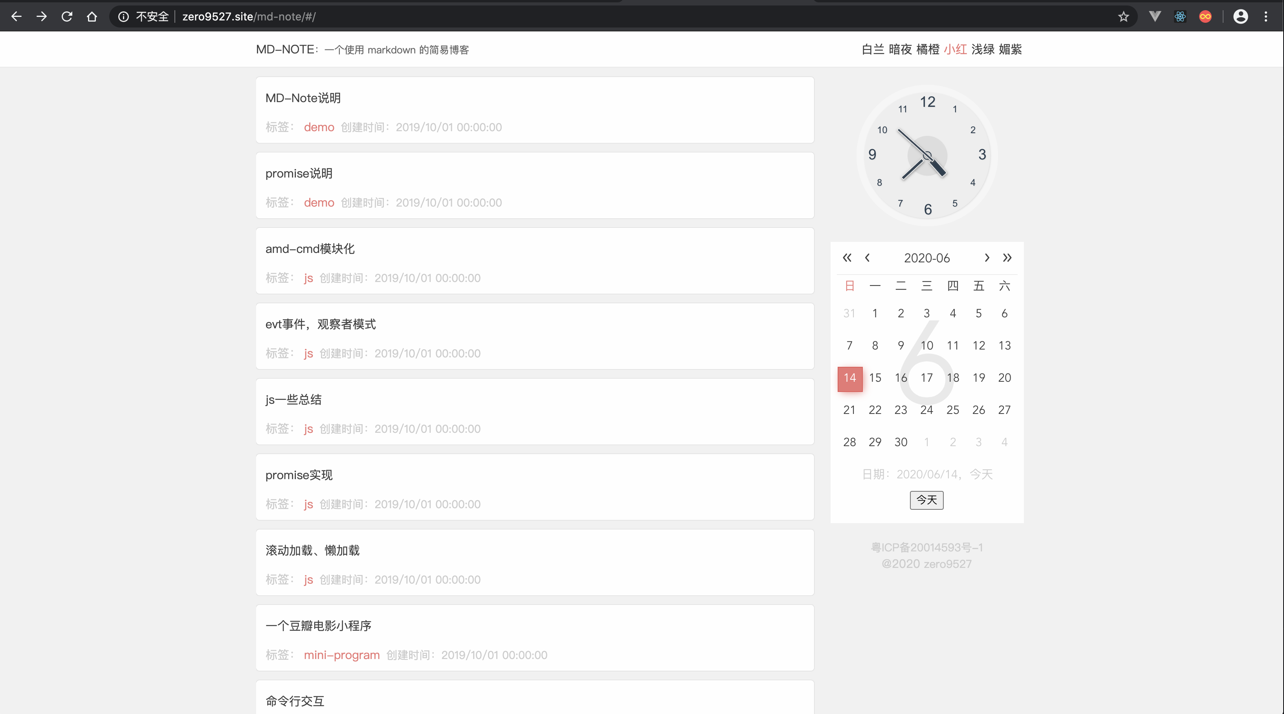
Task: Bookmark this page with the star
Action: tap(1123, 16)
